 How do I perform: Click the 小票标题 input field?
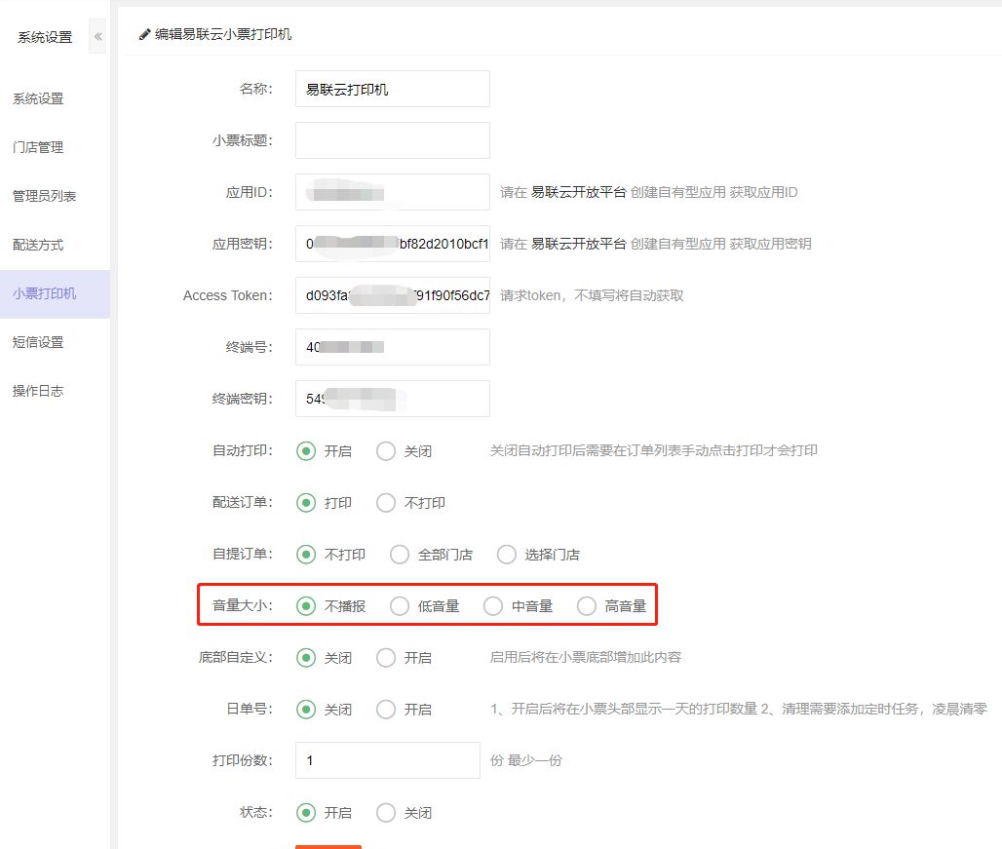coord(392,140)
